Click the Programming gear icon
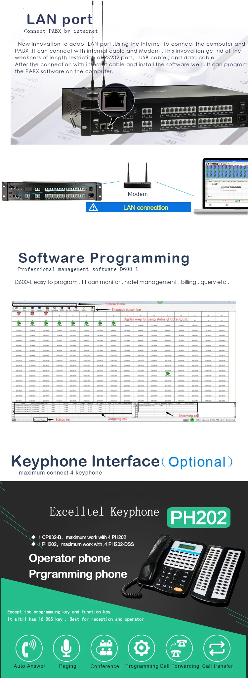 [141, 648]
